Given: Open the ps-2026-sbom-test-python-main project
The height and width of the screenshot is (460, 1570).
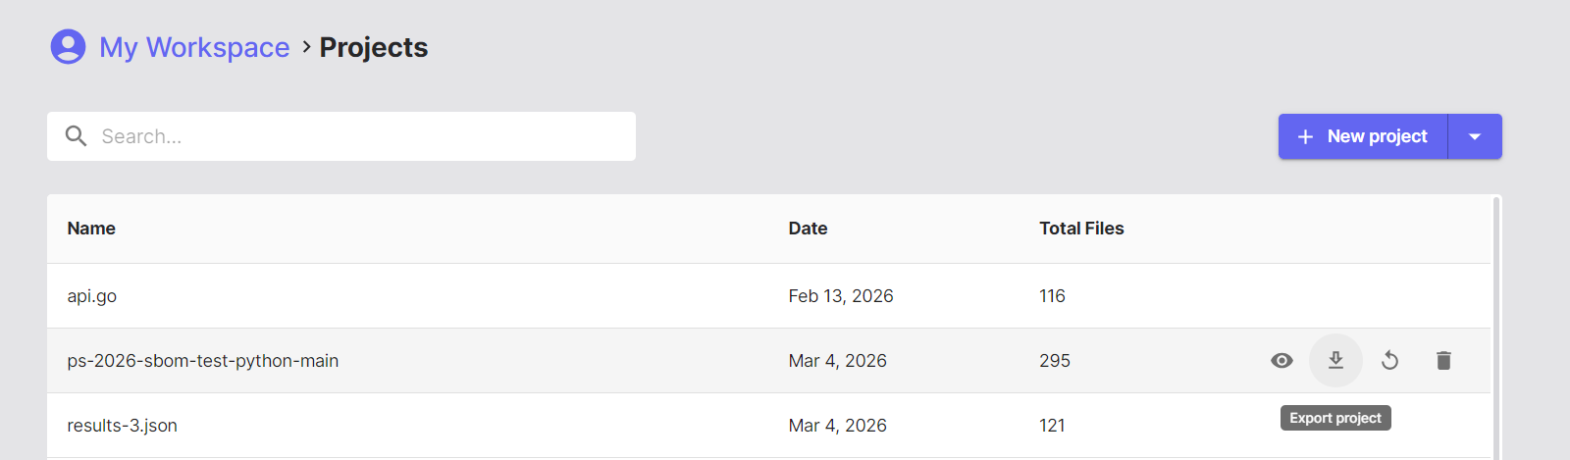Looking at the screenshot, I should click(202, 361).
